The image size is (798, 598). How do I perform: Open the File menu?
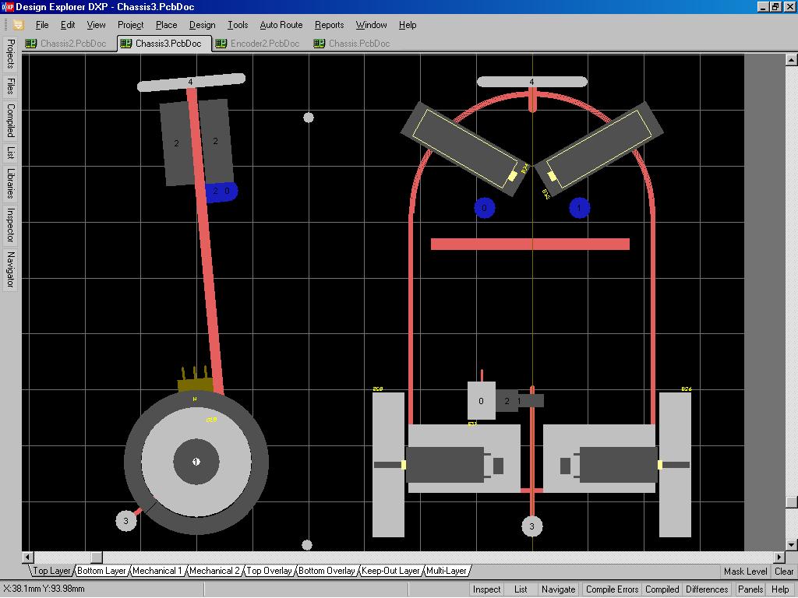(x=42, y=25)
